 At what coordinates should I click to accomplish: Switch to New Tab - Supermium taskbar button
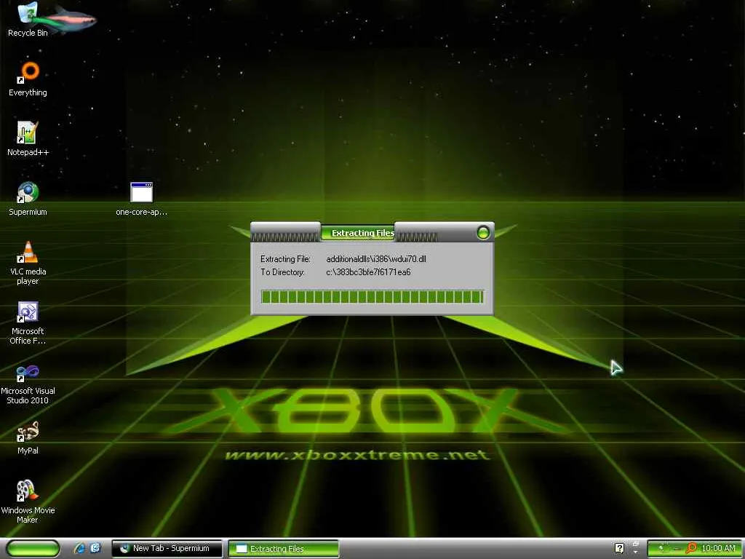point(167,549)
